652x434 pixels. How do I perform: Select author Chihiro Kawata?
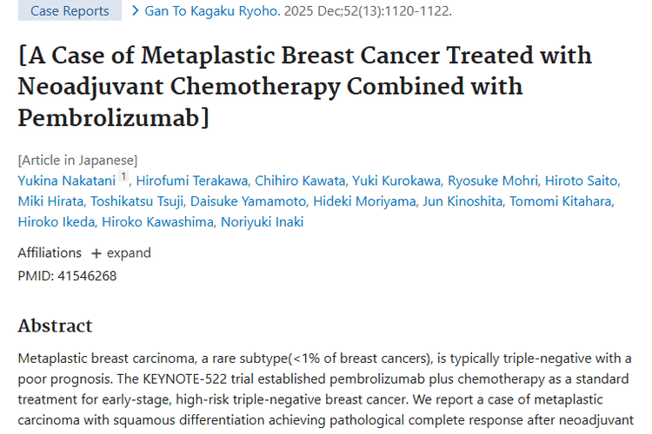click(300, 181)
